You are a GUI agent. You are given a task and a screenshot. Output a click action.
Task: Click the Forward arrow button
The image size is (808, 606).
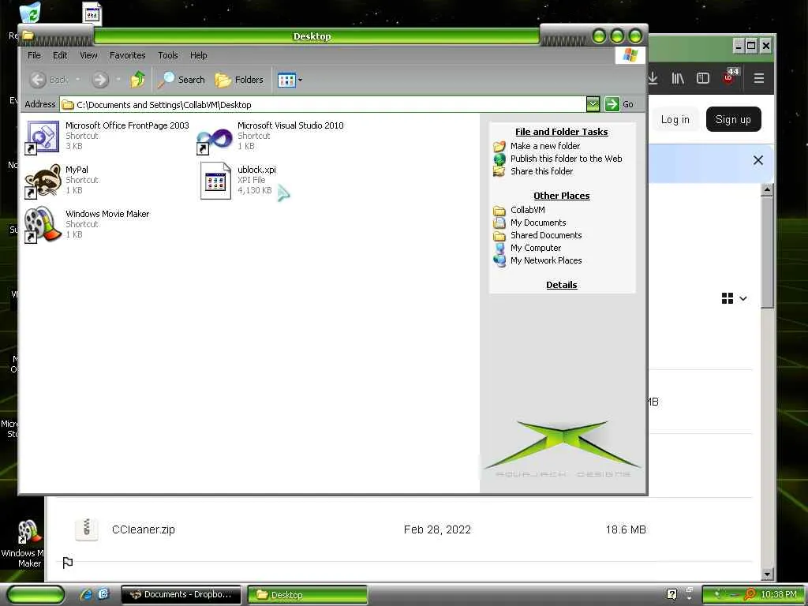click(100, 80)
